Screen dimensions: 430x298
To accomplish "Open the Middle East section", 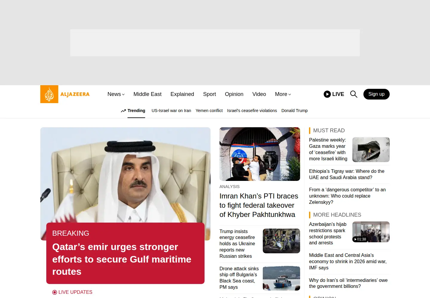I will coord(148,94).
